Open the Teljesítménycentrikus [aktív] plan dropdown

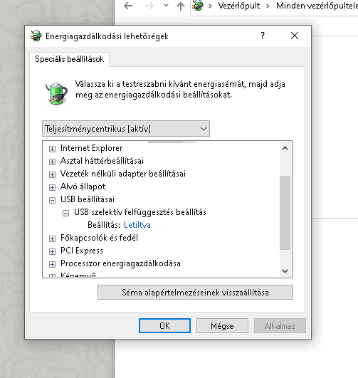126,129
